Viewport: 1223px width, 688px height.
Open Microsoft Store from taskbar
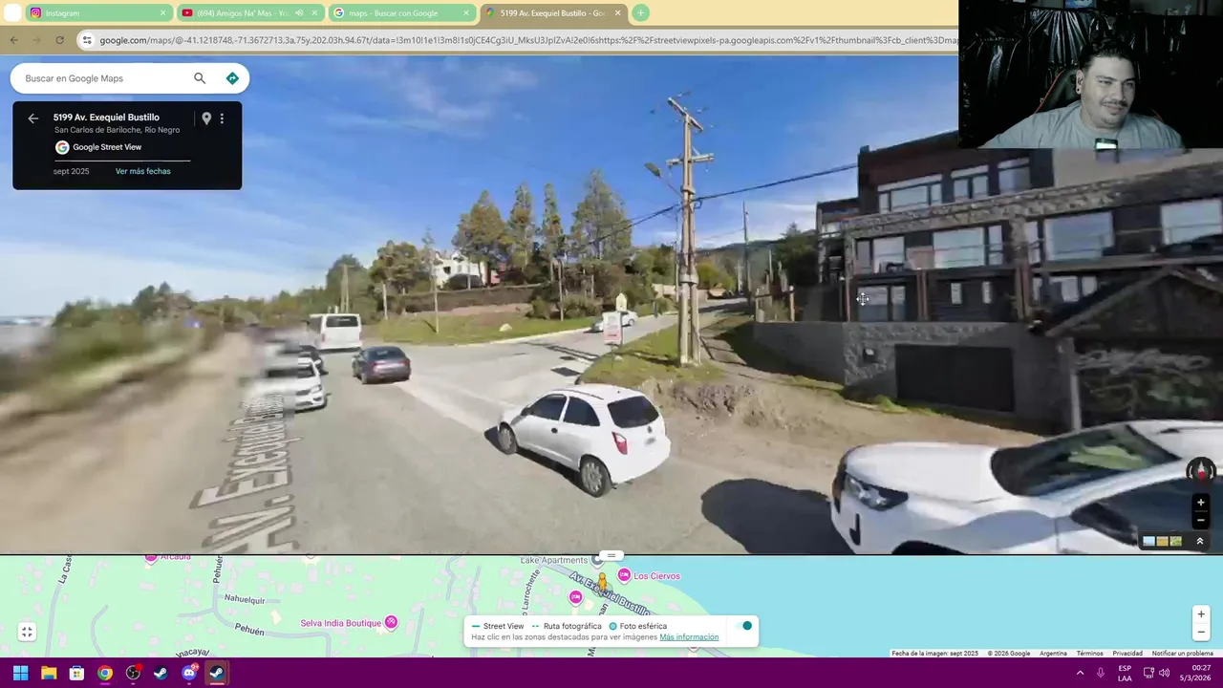pos(76,673)
